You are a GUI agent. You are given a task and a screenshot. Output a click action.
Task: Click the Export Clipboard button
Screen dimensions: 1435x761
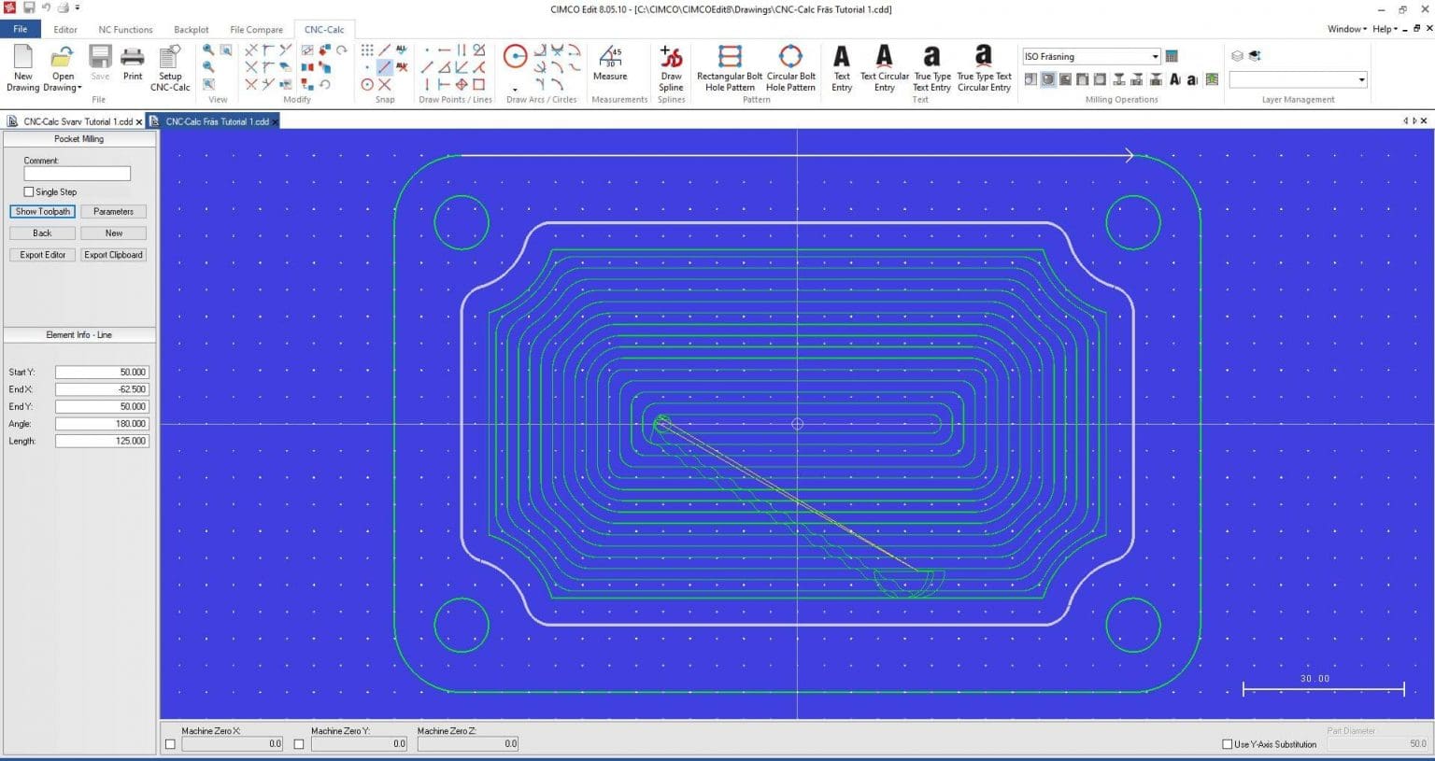(112, 254)
